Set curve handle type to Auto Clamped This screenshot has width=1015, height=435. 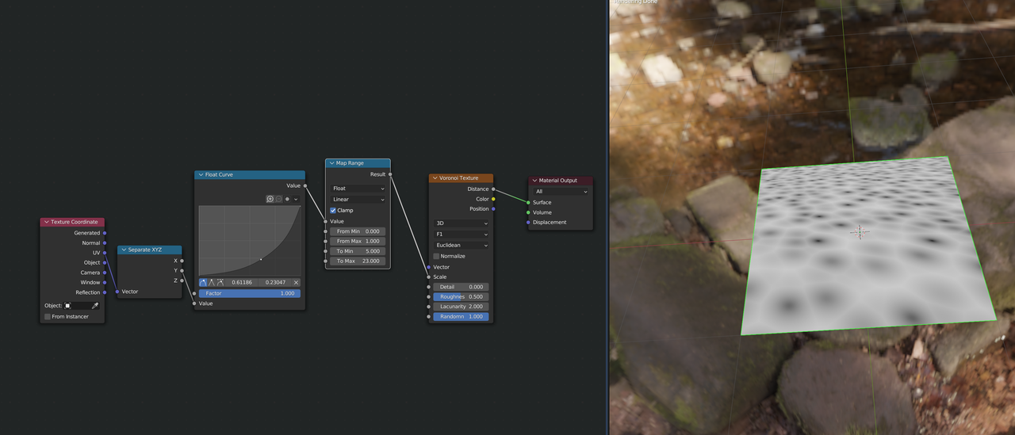tap(220, 282)
